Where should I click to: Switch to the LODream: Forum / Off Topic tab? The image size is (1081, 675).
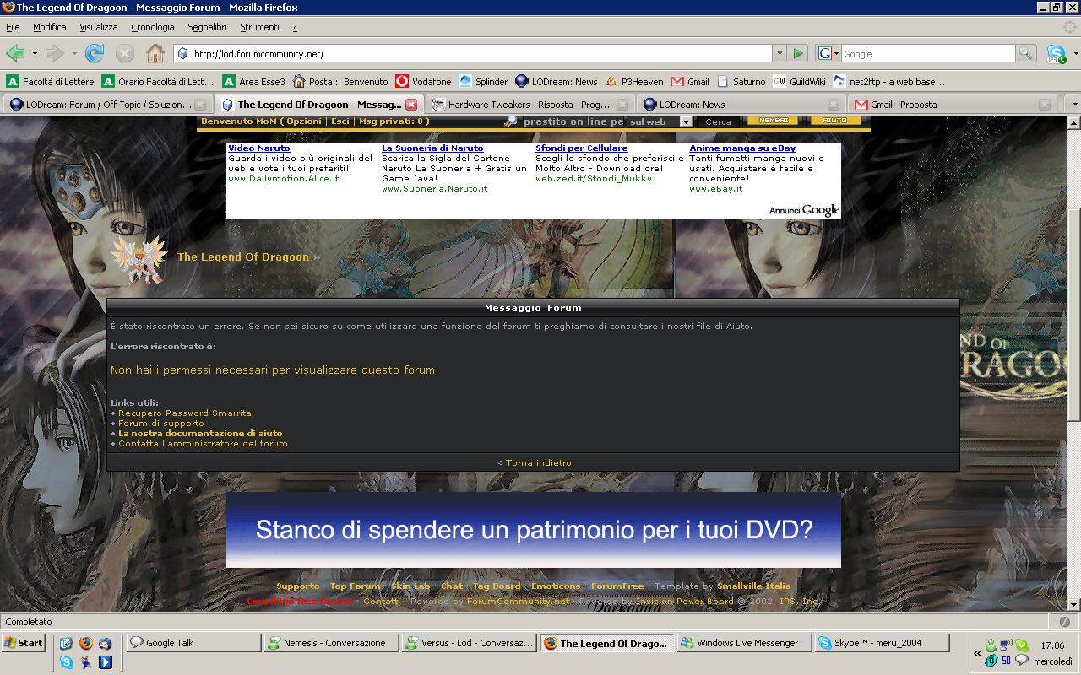point(107,105)
